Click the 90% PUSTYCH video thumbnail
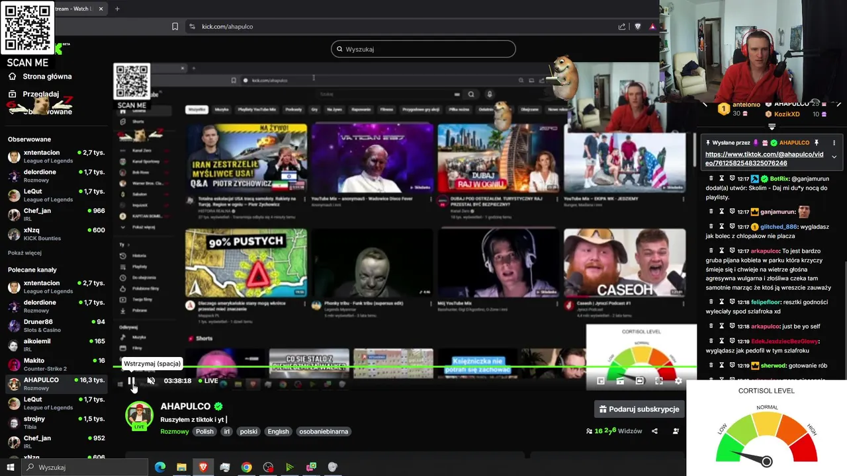Image resolution: width=847 pixels, height=476 pixels. pyautogui.click(x=246, y=262)
